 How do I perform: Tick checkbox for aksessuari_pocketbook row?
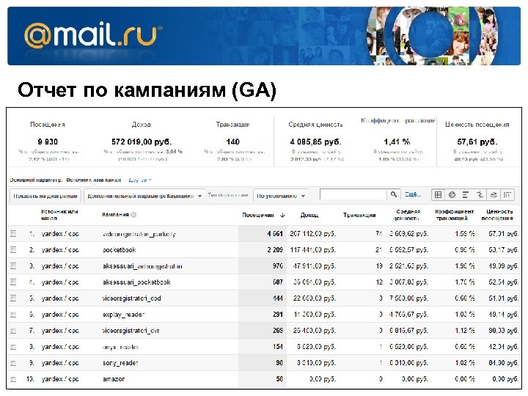(x=13, y=282)
